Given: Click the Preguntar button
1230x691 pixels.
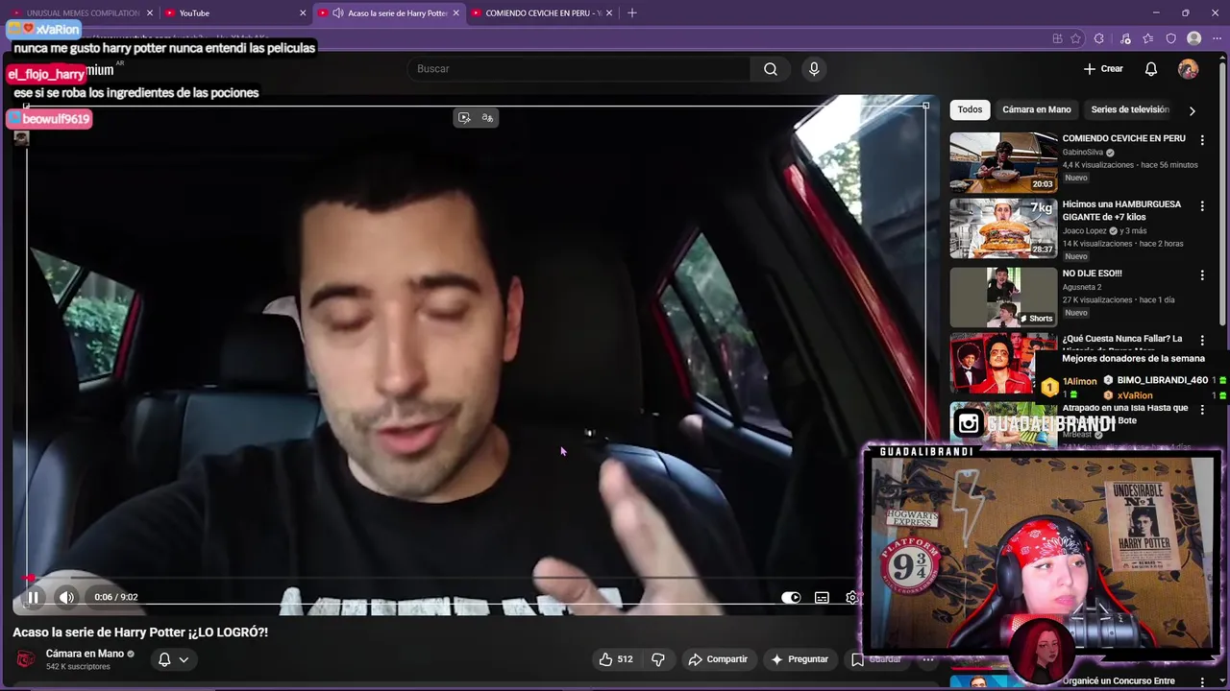Looking at the screenshot, I should pyautogui.click(x=799, y=659).
